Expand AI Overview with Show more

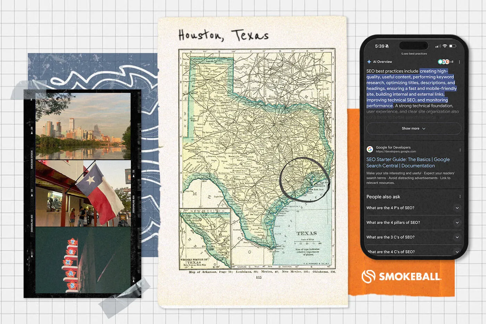click(414, 129)
